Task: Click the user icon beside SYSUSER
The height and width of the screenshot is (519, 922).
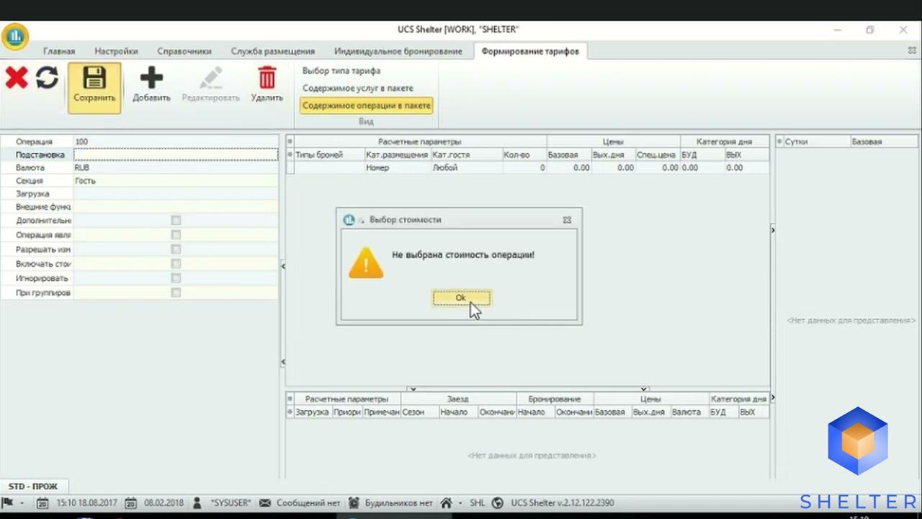Action: 197,502
